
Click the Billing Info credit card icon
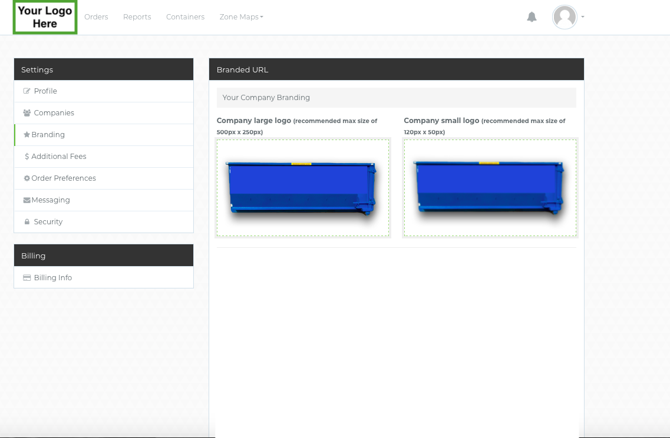point(27,277)
